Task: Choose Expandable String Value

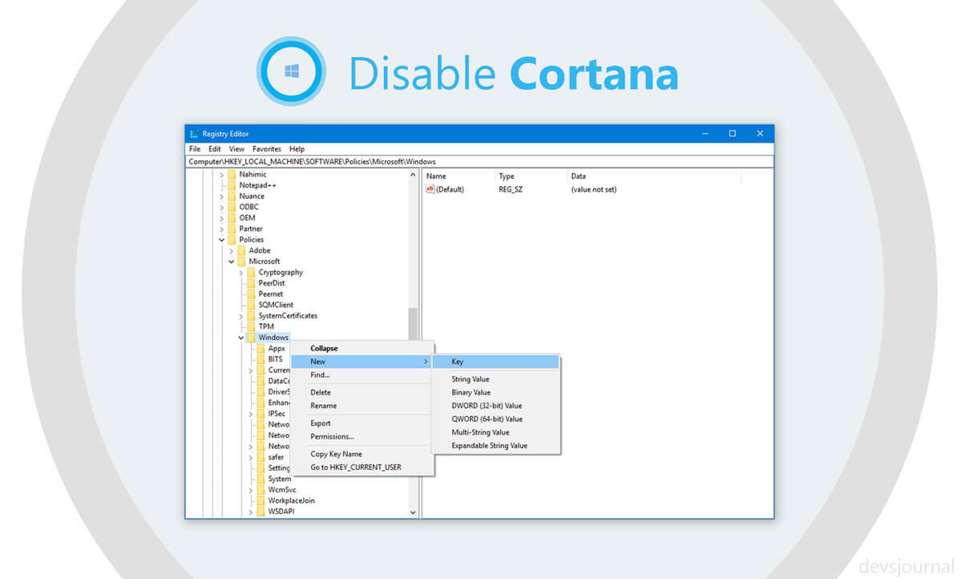Action: tap(495, 446)
